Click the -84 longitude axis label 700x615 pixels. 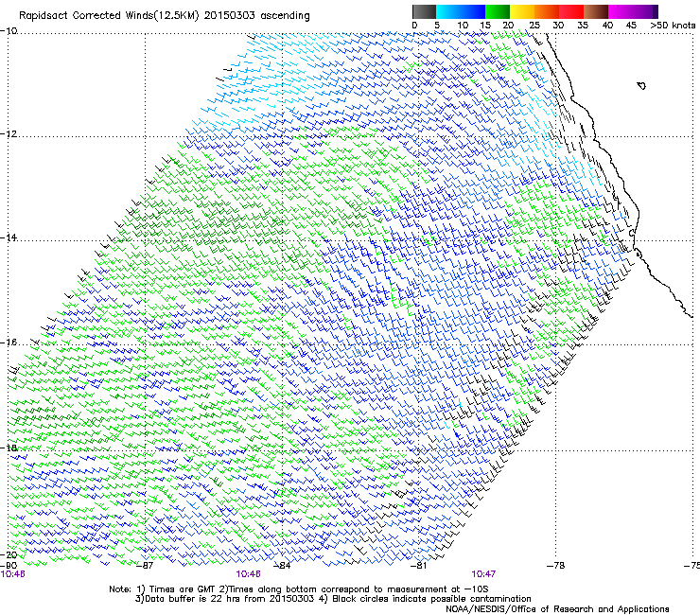[x=281, y=566]
